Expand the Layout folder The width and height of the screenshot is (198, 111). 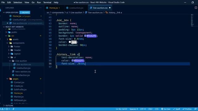[17, 54]
